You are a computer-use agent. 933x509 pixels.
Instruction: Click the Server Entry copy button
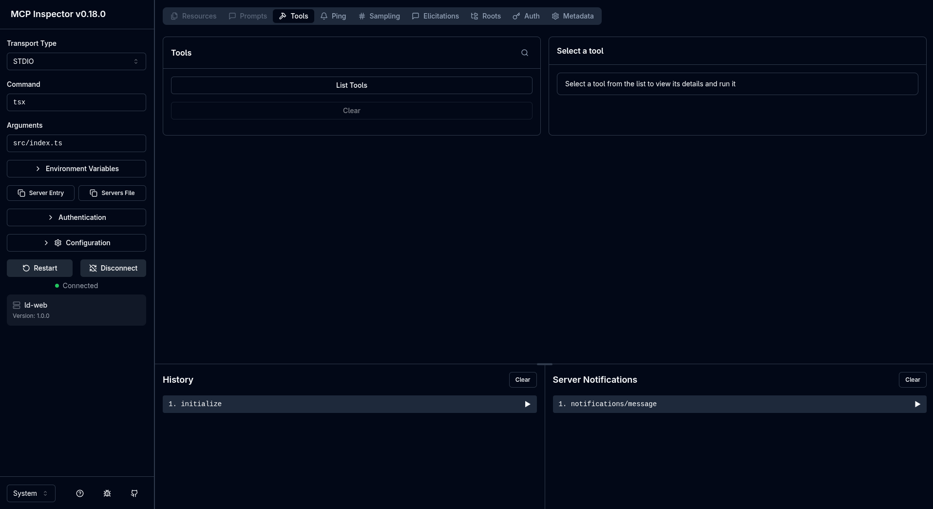[x=40, y=193]
